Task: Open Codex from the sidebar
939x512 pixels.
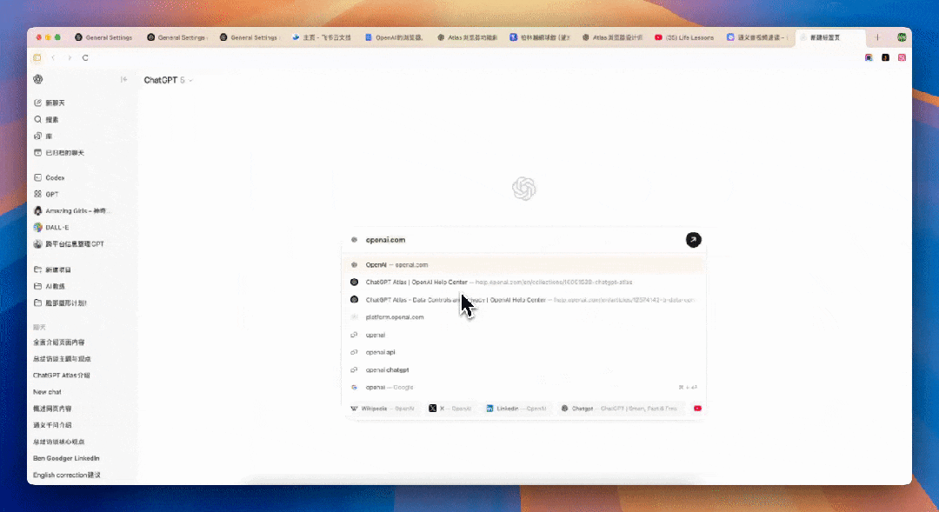Action: click(x=52, y=177)
